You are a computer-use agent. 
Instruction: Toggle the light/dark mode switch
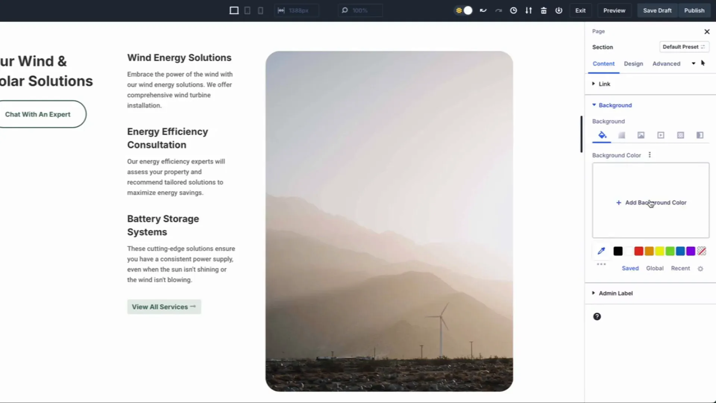(x=464, y=10)
